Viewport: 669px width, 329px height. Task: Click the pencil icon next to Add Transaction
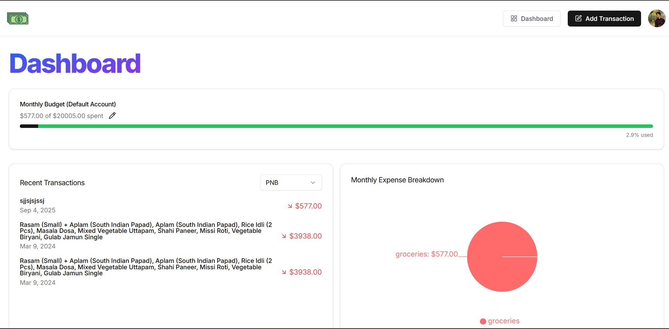click(x=578, y=18)
